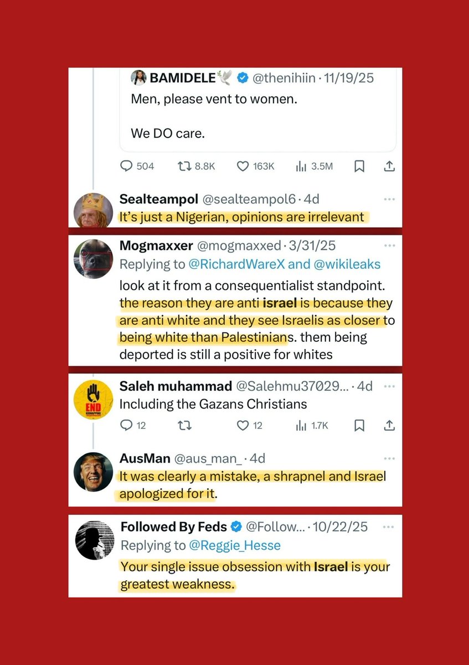
Task: Open Mogmaxxer's profile picture
Action: point(94,259)
